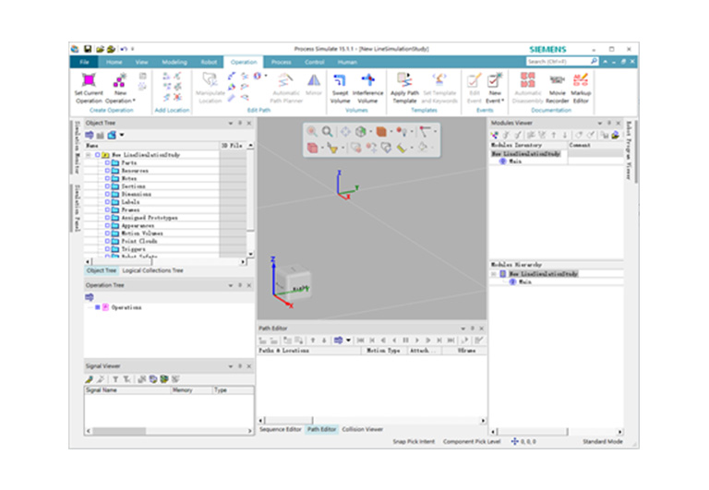Click the pan/center crosshair in viewer toolbar

pos(345,132)
